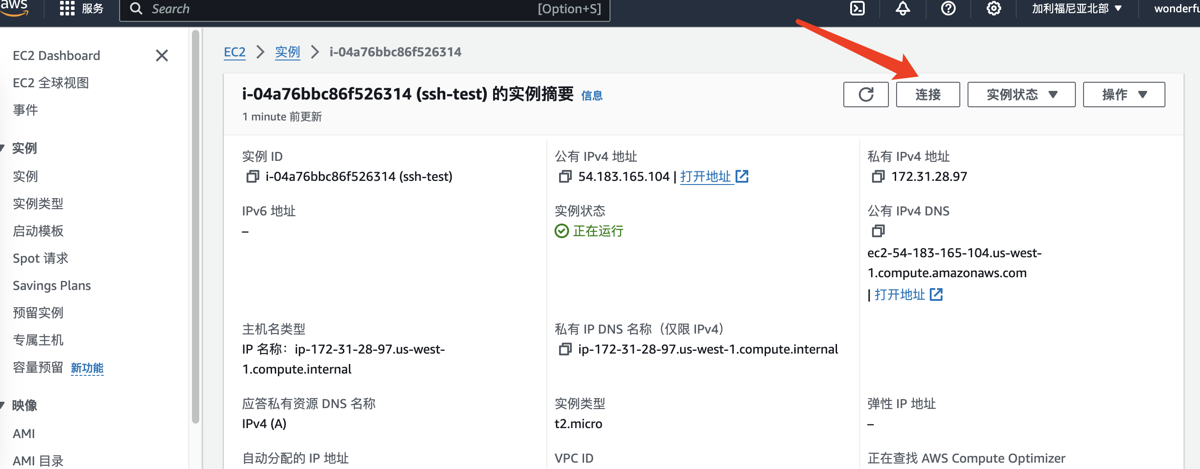Copy the public IPv4 address 54.183.165.104
The height and width of the screenshot is (469, 1200).
565,176
